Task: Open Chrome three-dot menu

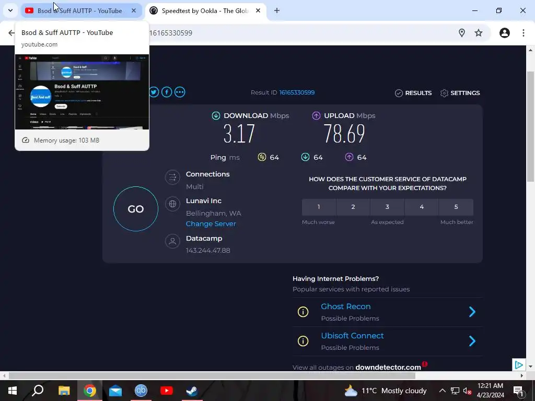Action: [x=523, y=33]
